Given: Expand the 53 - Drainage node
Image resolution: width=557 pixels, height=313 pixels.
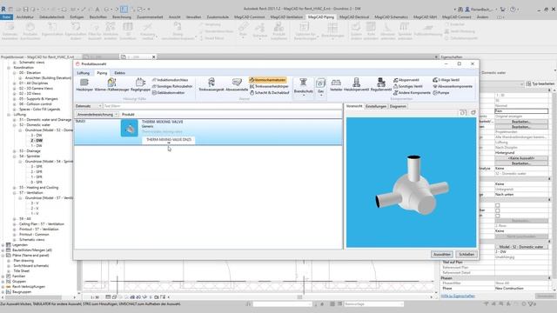Looking at the screenshot, I should tap(15, 151).
